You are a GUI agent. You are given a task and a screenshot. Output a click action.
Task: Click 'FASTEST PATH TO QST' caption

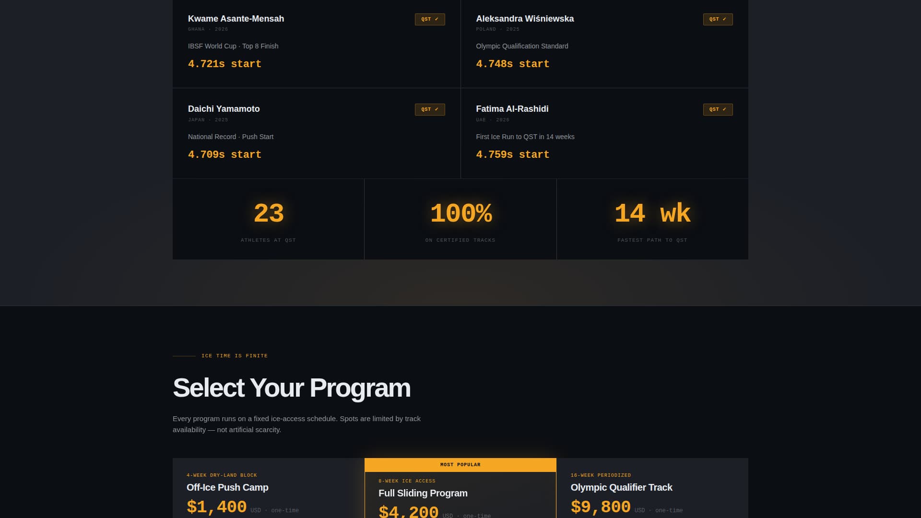(x=652, y=240)
